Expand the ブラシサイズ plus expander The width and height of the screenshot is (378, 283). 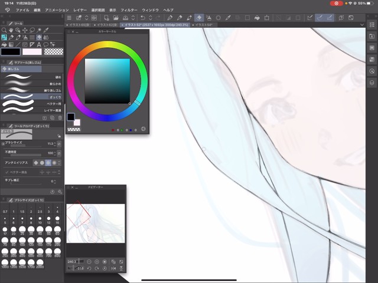pyautogui.click(x=3, y=143)
